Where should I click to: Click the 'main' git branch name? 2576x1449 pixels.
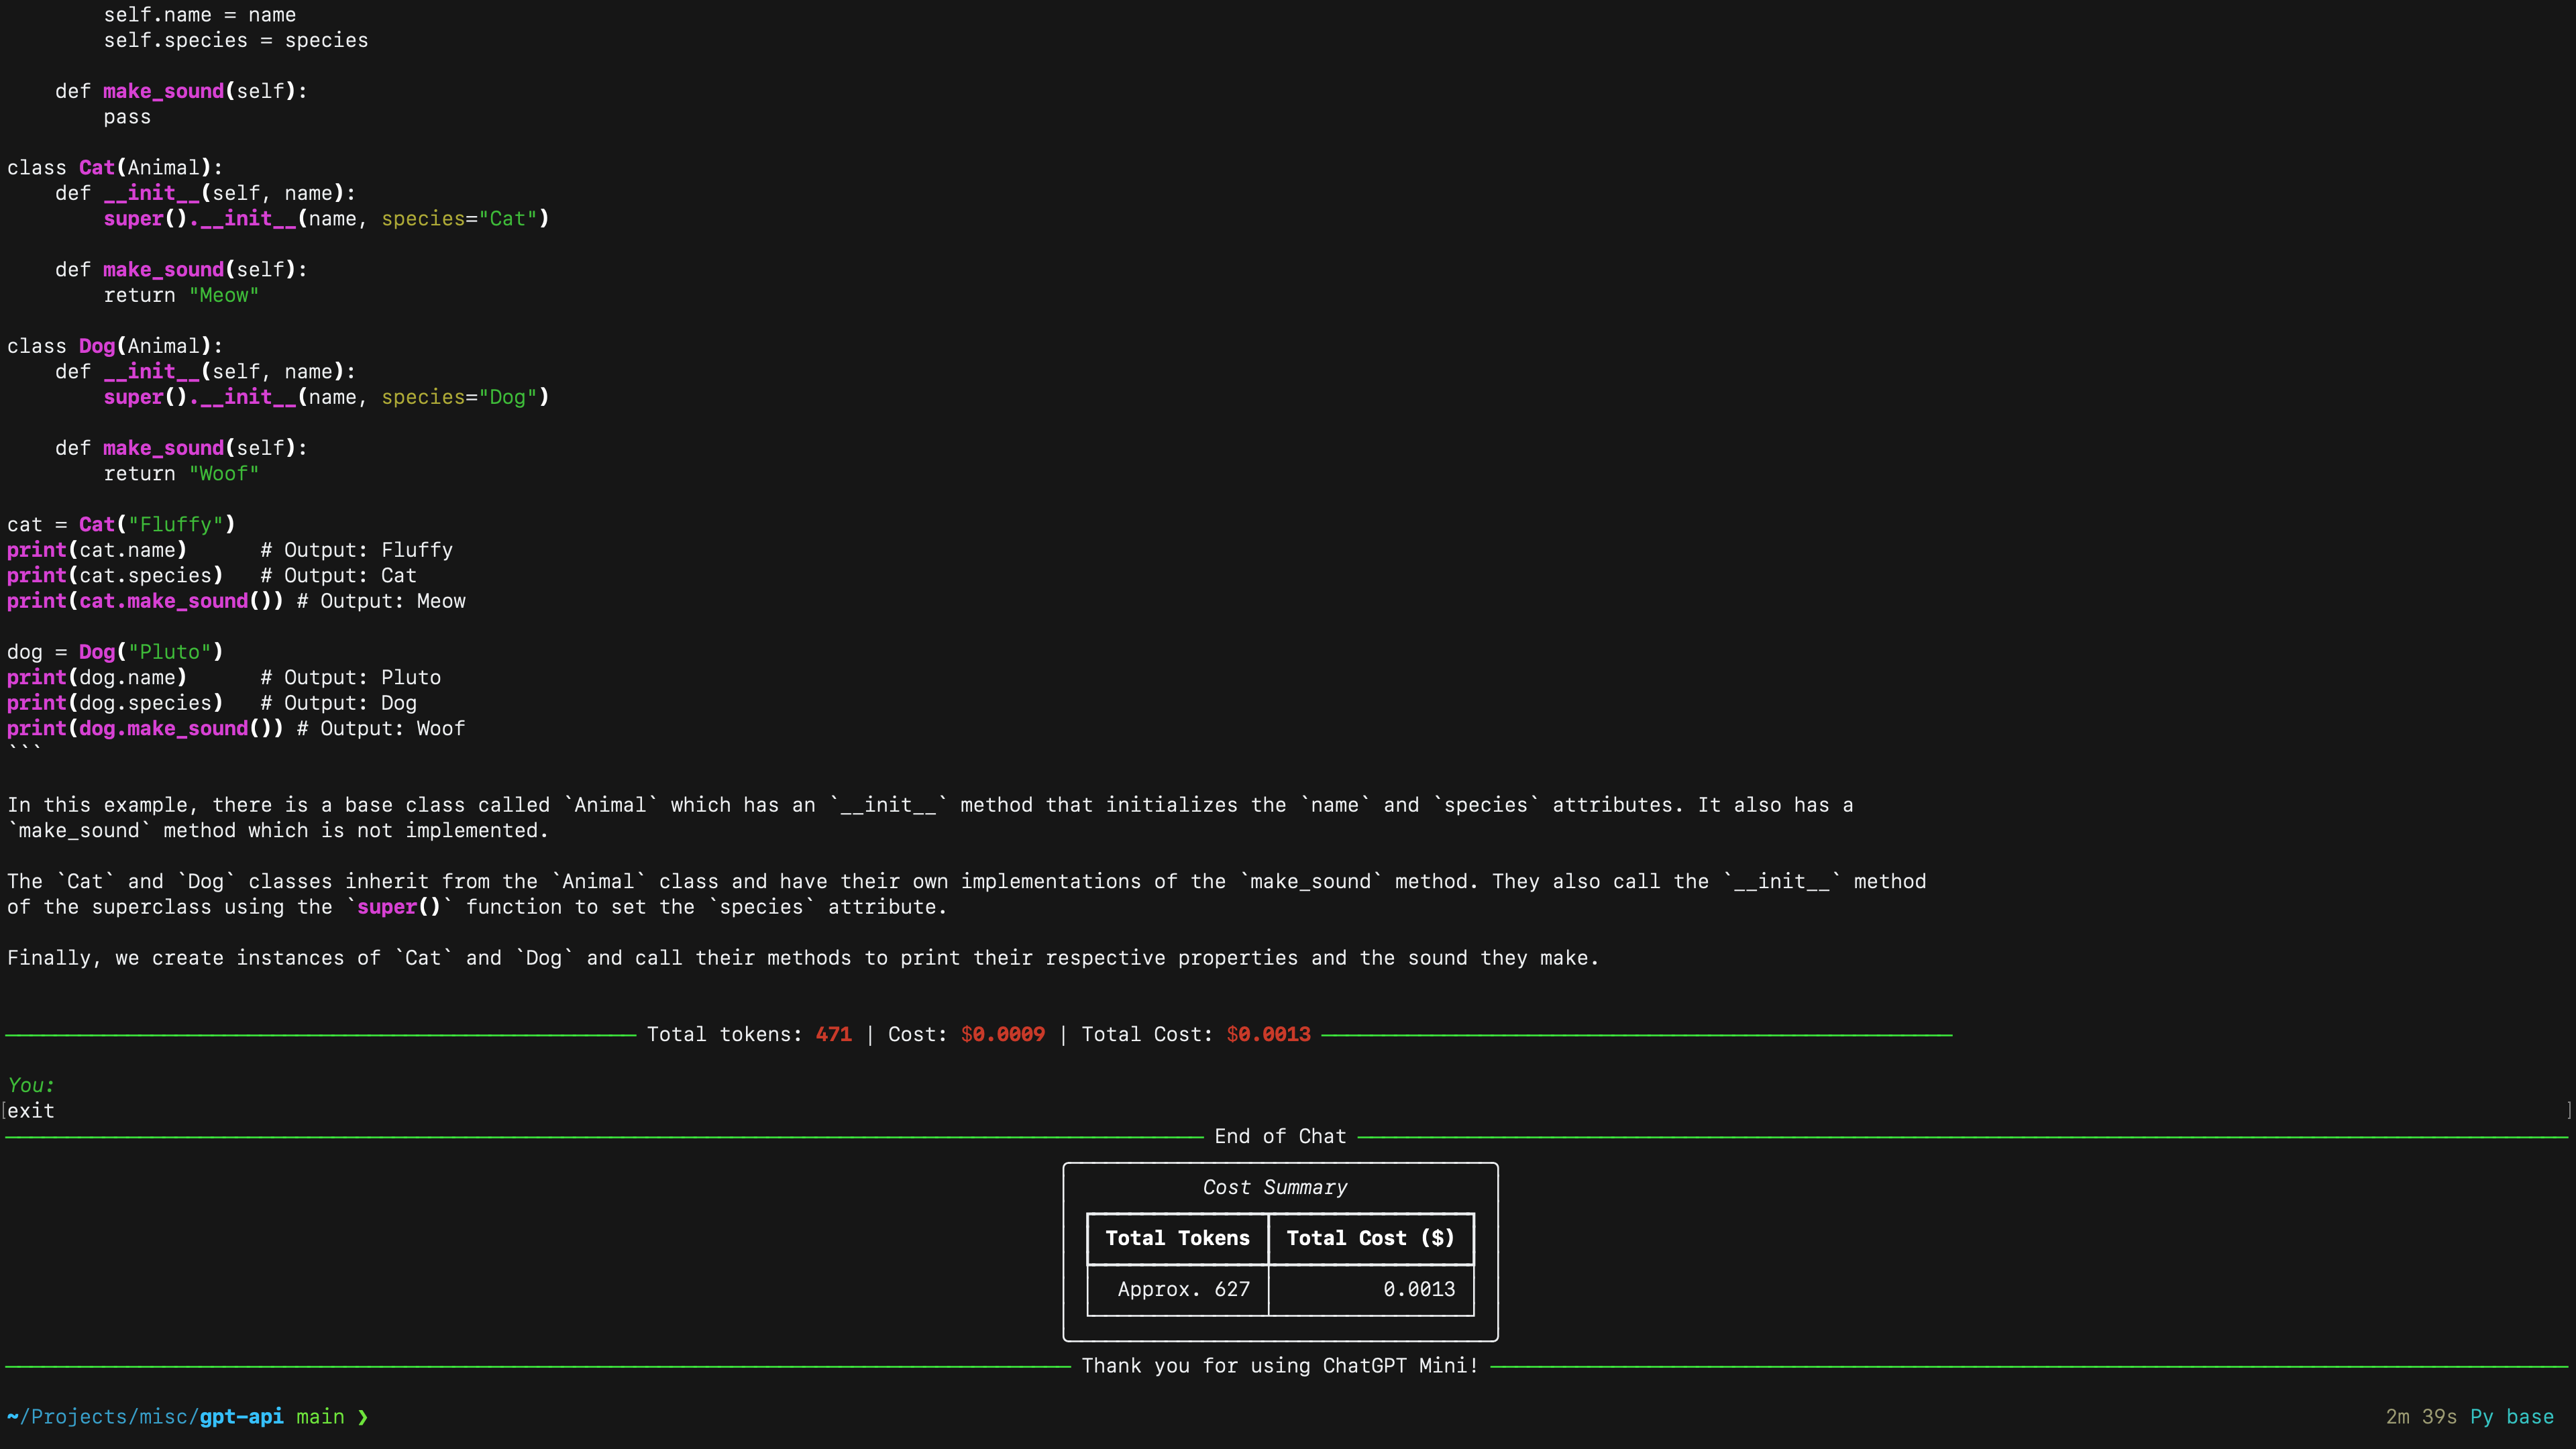pos(320,1417)
